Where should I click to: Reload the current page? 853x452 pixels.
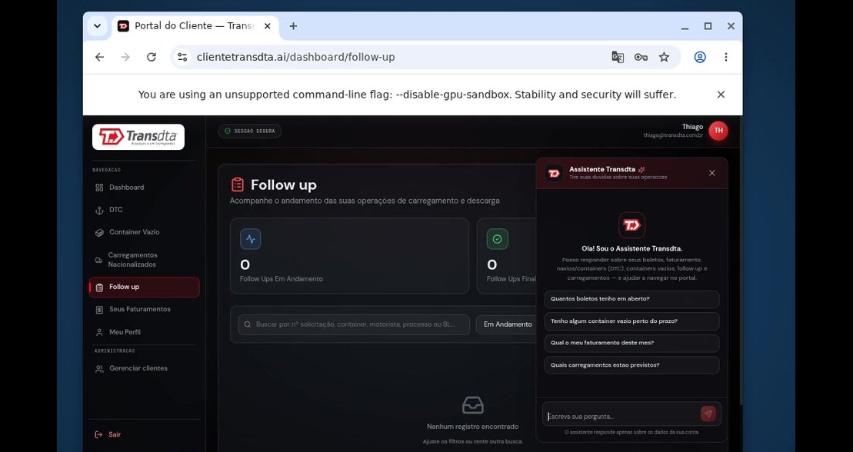[152, 57]
